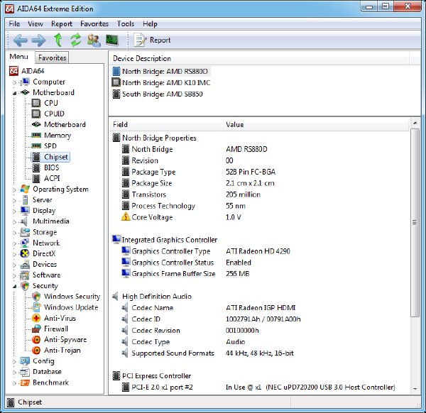Click the Device Description column header
This screenshot has height=413, width=426.
(x=259, y=58)
